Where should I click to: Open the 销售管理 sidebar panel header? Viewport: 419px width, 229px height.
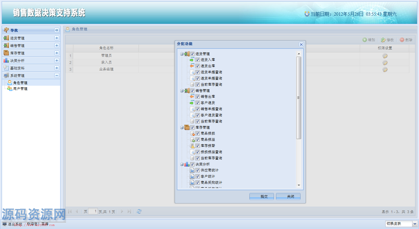[31, 45]
